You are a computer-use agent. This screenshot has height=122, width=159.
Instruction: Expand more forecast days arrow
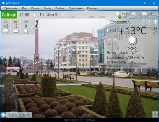(33, 27)
